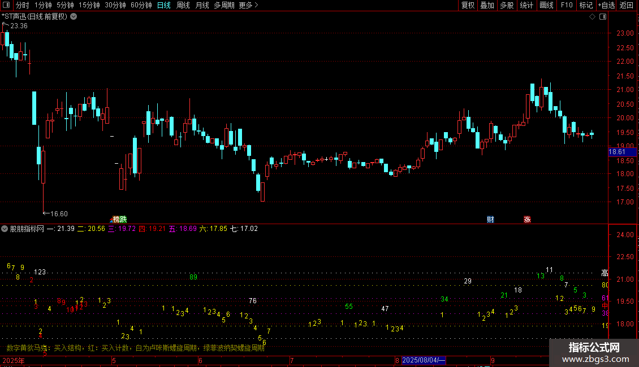
Task: Expand the 更多 periods menu
Action: tap(249, 5)
